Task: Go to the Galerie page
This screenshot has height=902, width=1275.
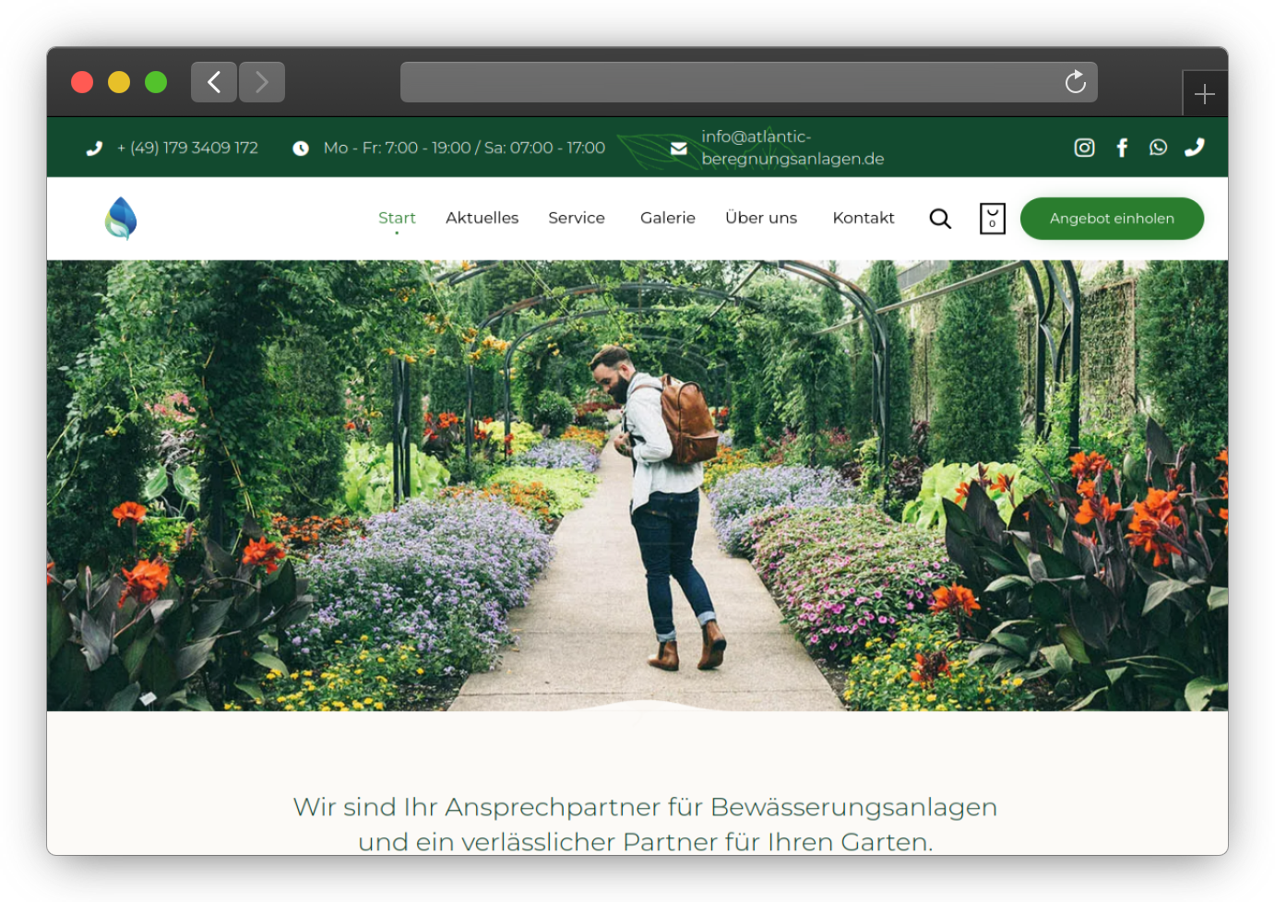Action: [668, 219]
